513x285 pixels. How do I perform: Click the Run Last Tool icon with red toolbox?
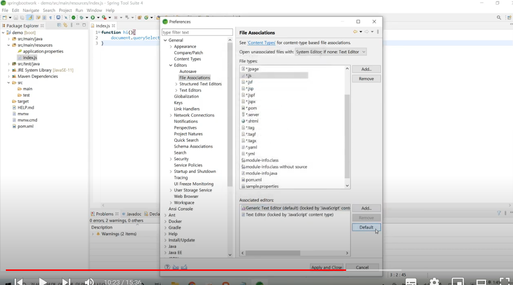coord(104,18)
